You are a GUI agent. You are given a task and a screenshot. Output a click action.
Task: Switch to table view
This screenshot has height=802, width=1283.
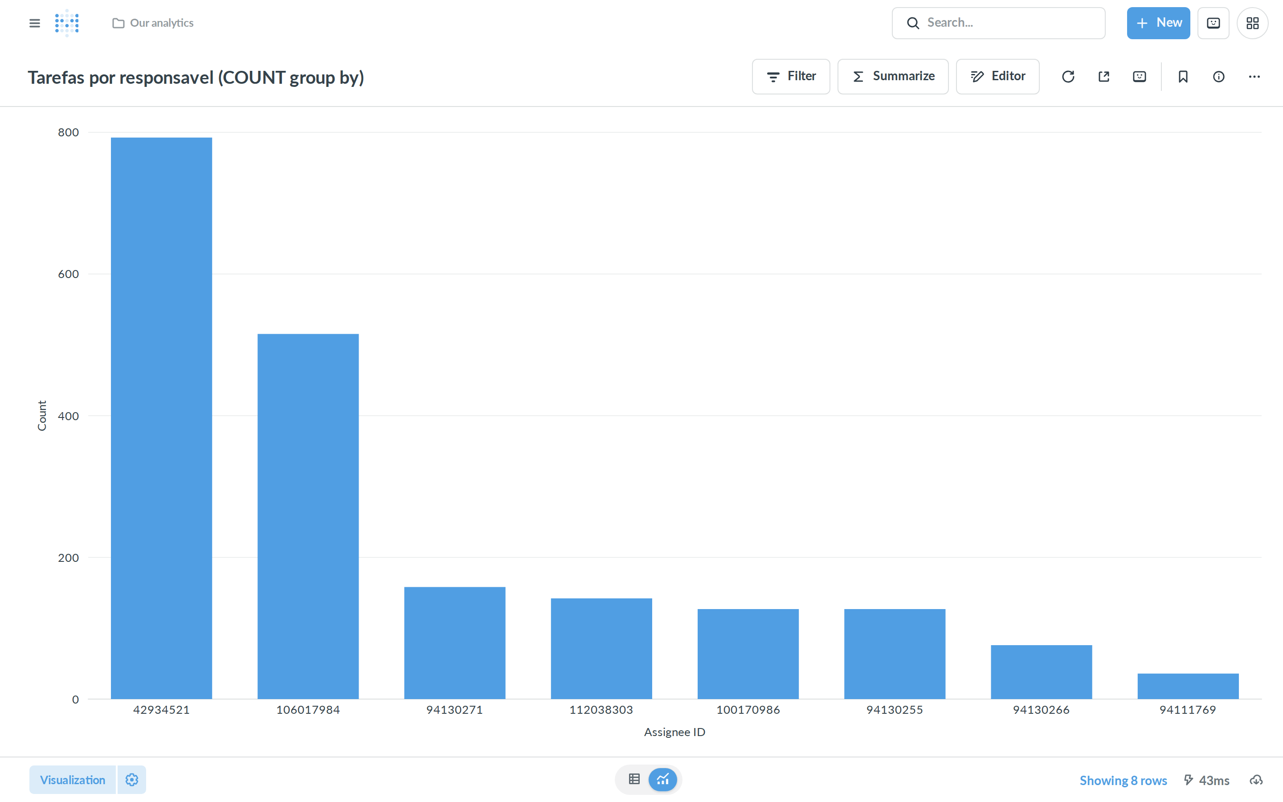click(x=634, y=779)
